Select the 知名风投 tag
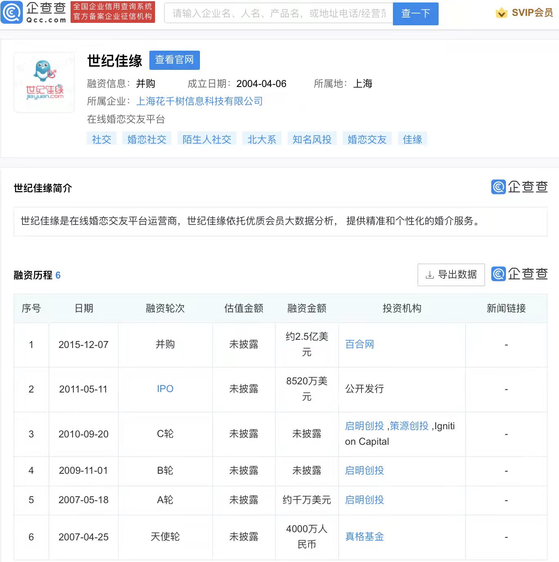The image size is (559, 562). [x=312, y=139]
